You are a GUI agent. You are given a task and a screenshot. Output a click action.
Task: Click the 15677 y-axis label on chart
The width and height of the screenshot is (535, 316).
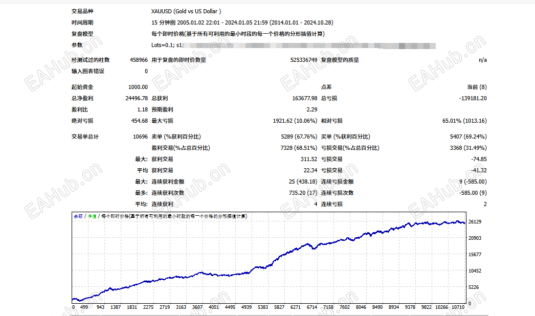coord(475,255)
